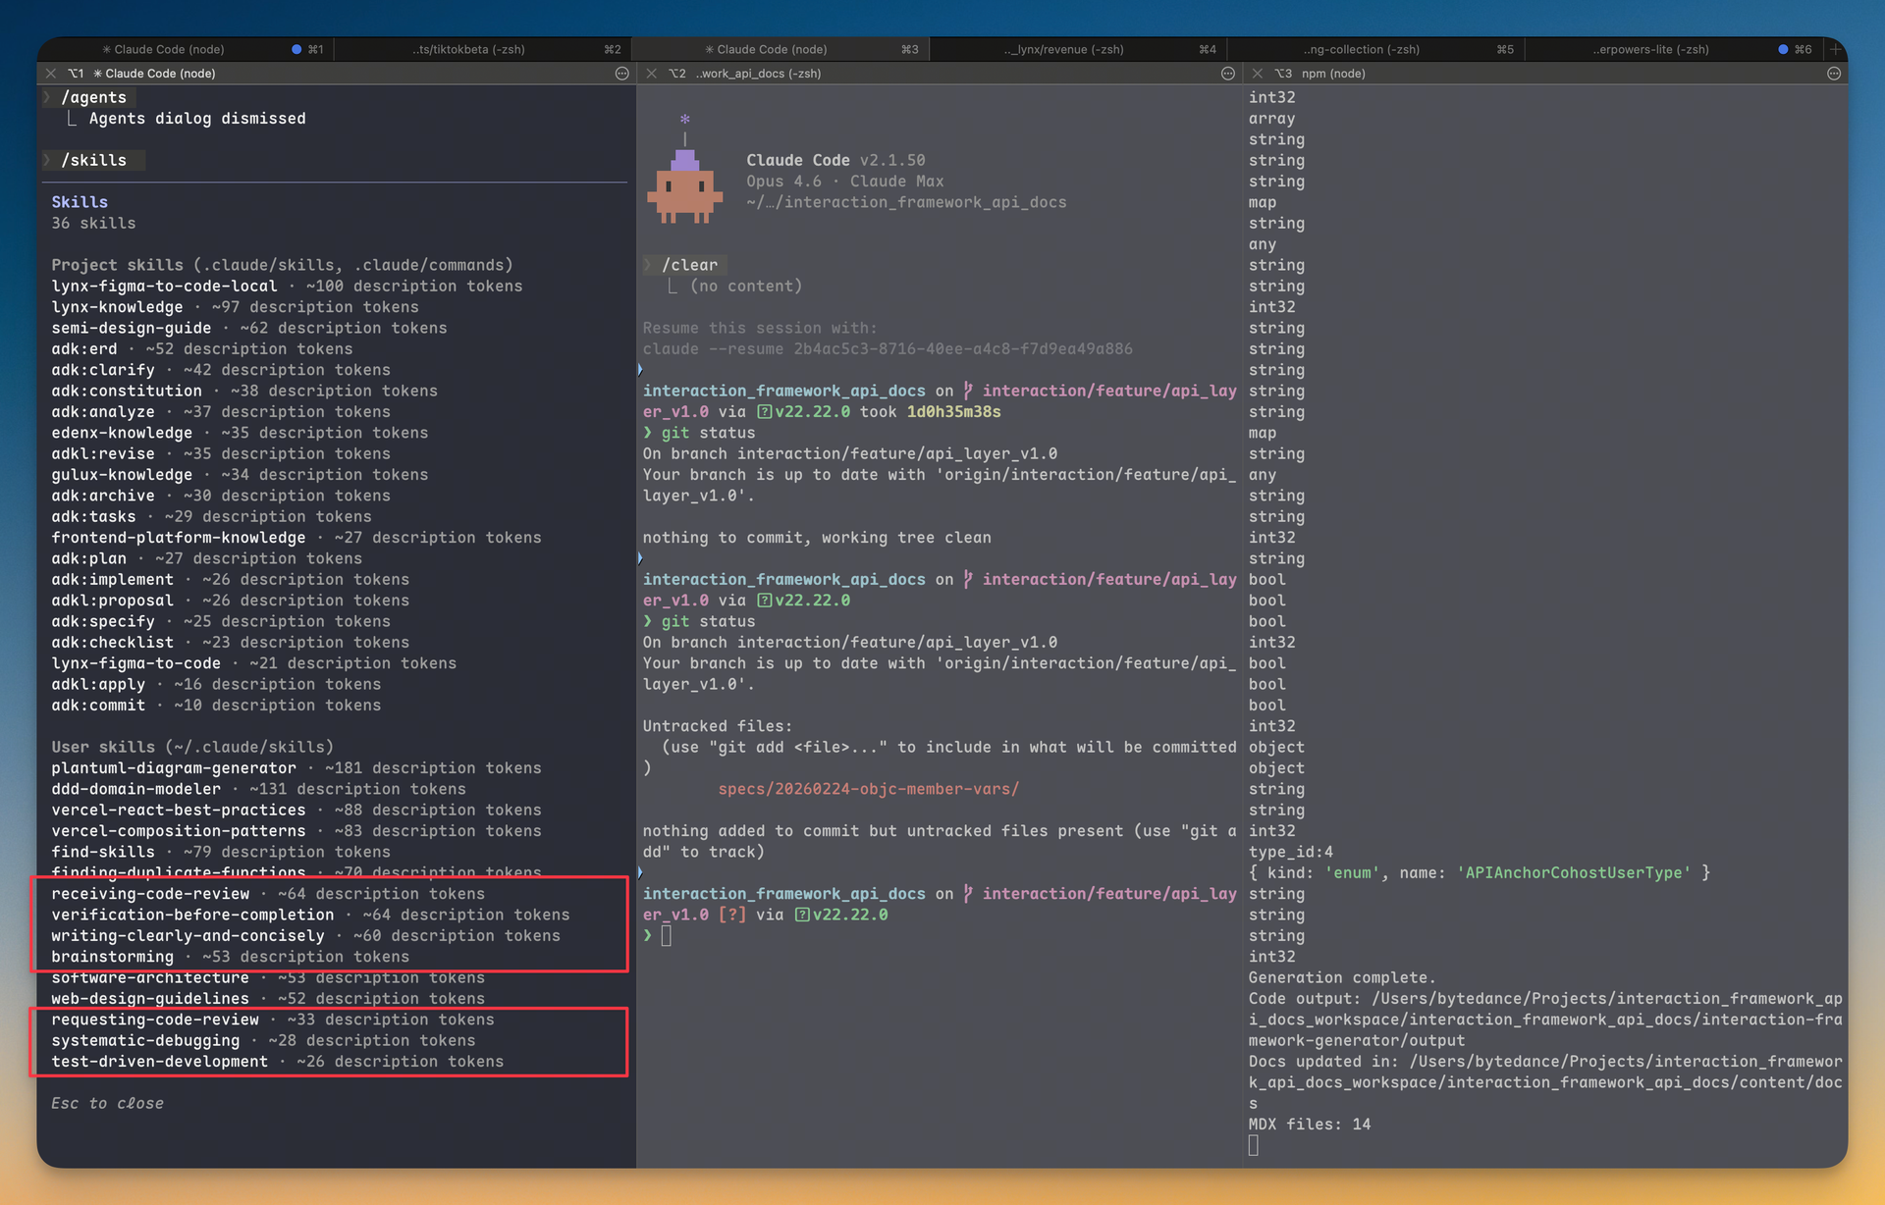Image resolution: width=1885 pixels, height=1205 pixels.
Task: Select the erpowers-lite zsh tab
Action: point(1649,49)
